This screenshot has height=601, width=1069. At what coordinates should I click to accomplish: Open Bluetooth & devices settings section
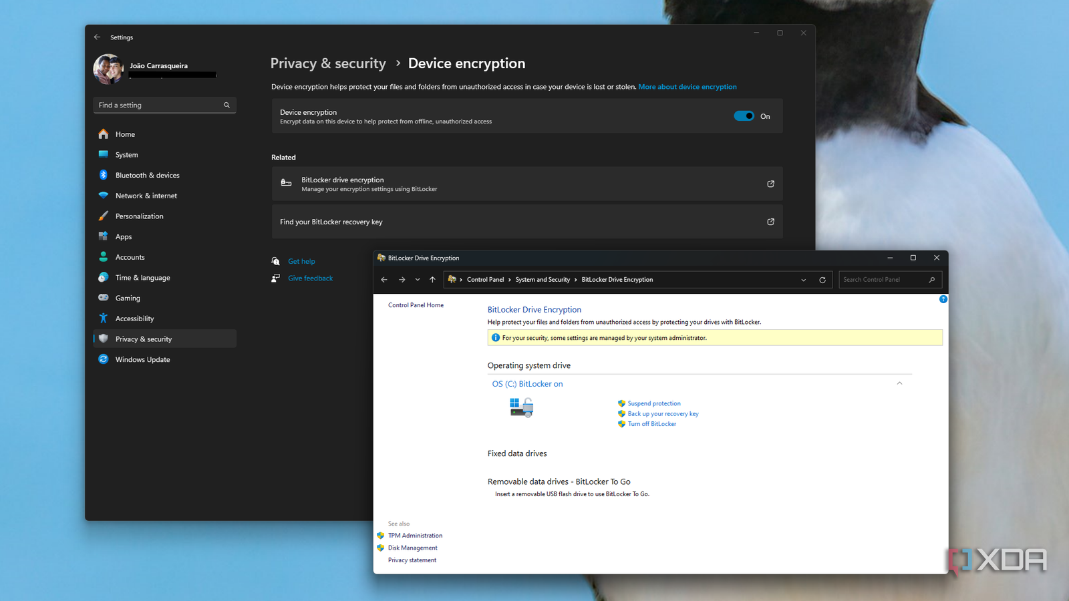(x=147, y=175)
